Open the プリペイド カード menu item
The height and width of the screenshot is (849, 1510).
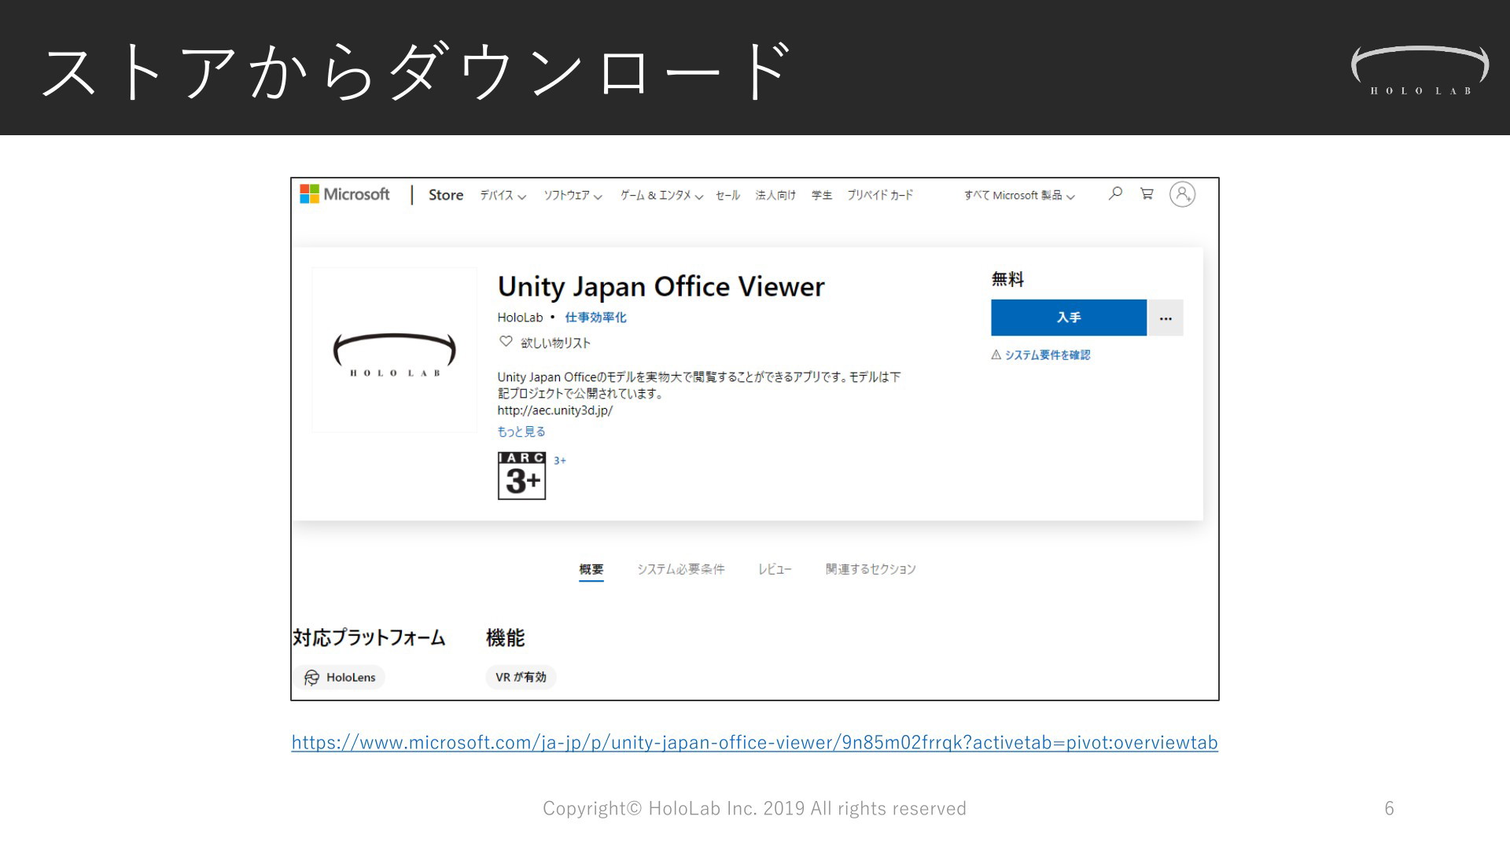880,196
